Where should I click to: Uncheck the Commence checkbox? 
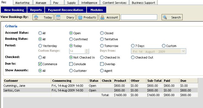tap(40, 64)
